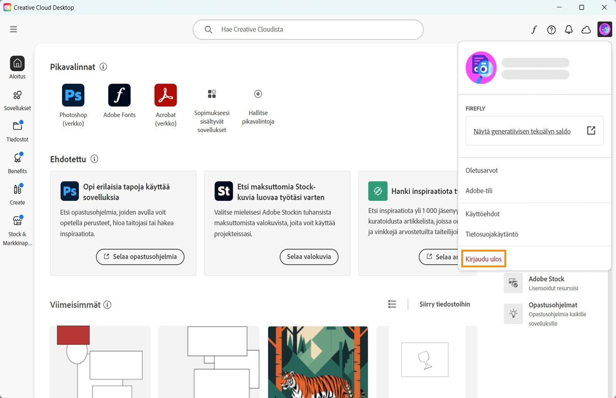The width and height of the screenshot is (616, 398).
Task: Click Selaa valokuvia button
Action: pos(309,257)
